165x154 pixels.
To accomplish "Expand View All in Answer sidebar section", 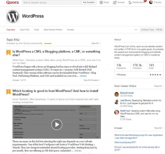I will click(x=159, y=128).
